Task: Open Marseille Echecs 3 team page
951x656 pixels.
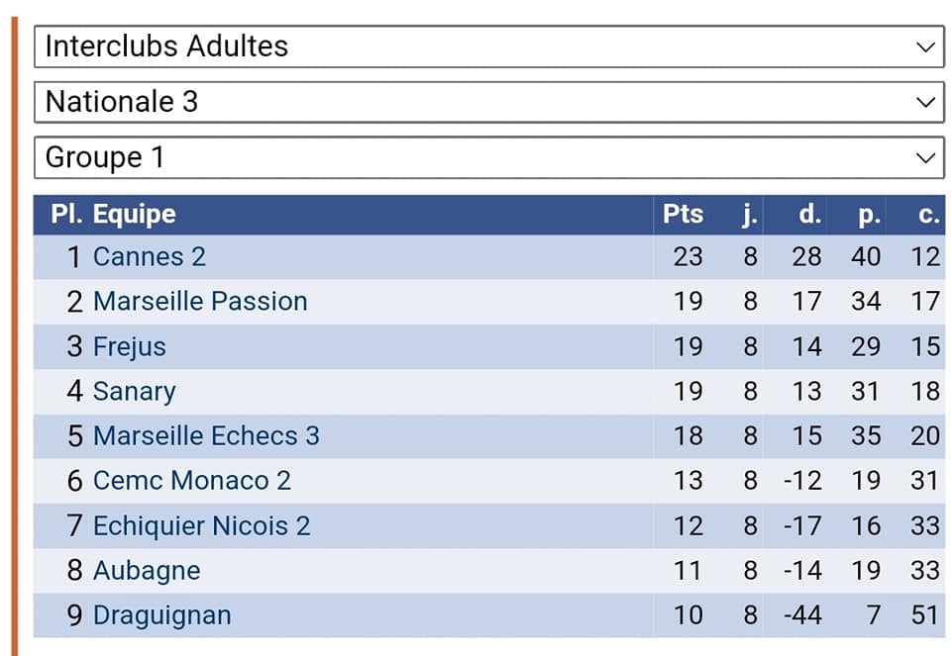Action: [206, 436]
